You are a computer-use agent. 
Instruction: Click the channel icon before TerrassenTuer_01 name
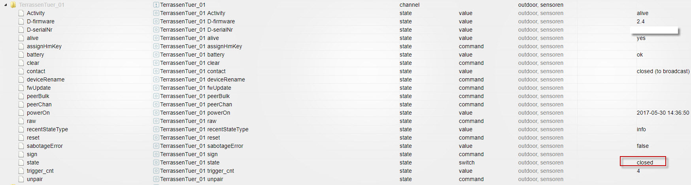pyautogui.click(x=156, y=5)
